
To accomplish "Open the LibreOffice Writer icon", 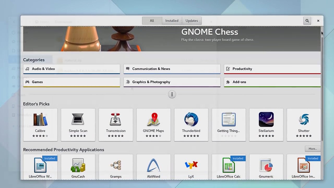I will pyautogui.click(x=40, y=165).
